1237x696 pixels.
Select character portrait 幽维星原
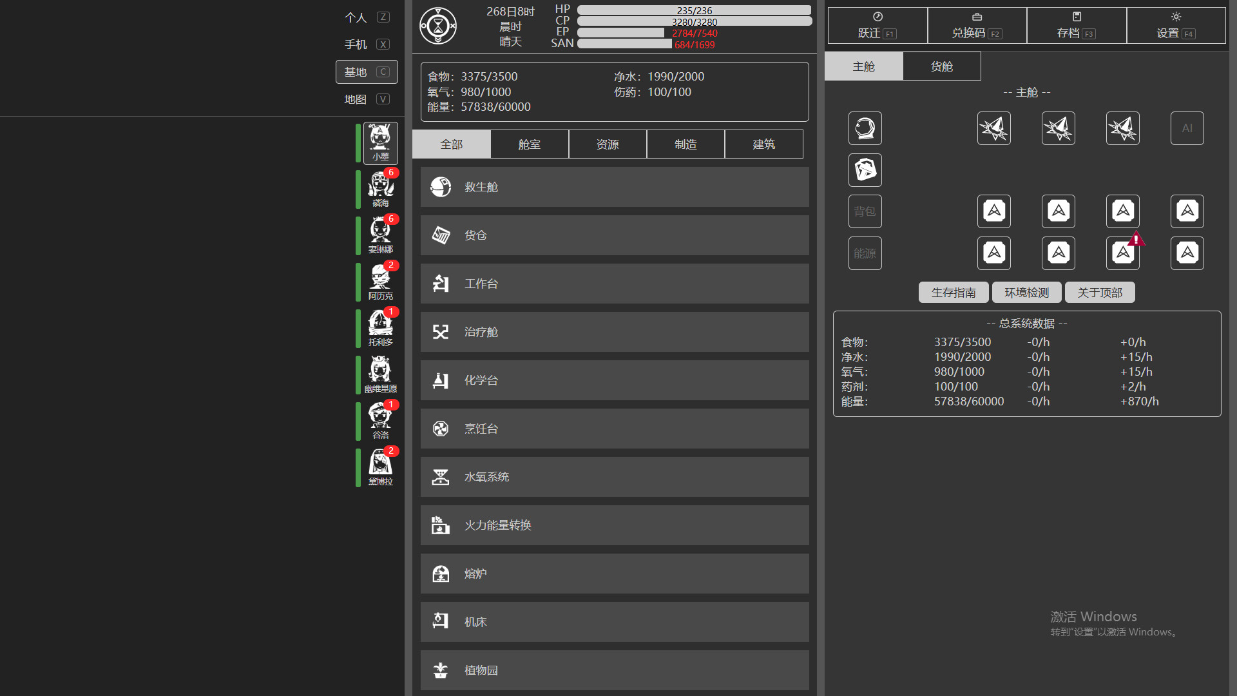tap(380, 375)
